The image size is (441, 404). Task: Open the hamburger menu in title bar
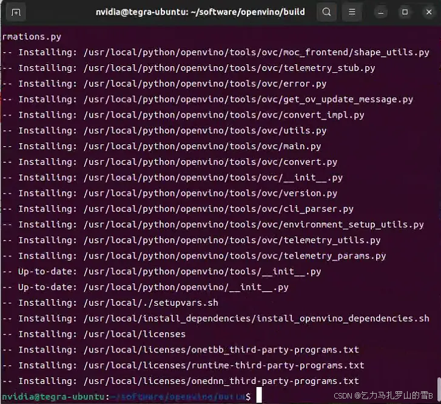(x=352, y=12)
